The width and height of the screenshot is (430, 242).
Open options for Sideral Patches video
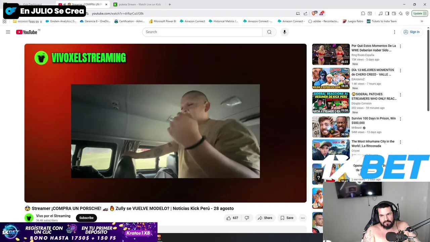click(400, 95)
